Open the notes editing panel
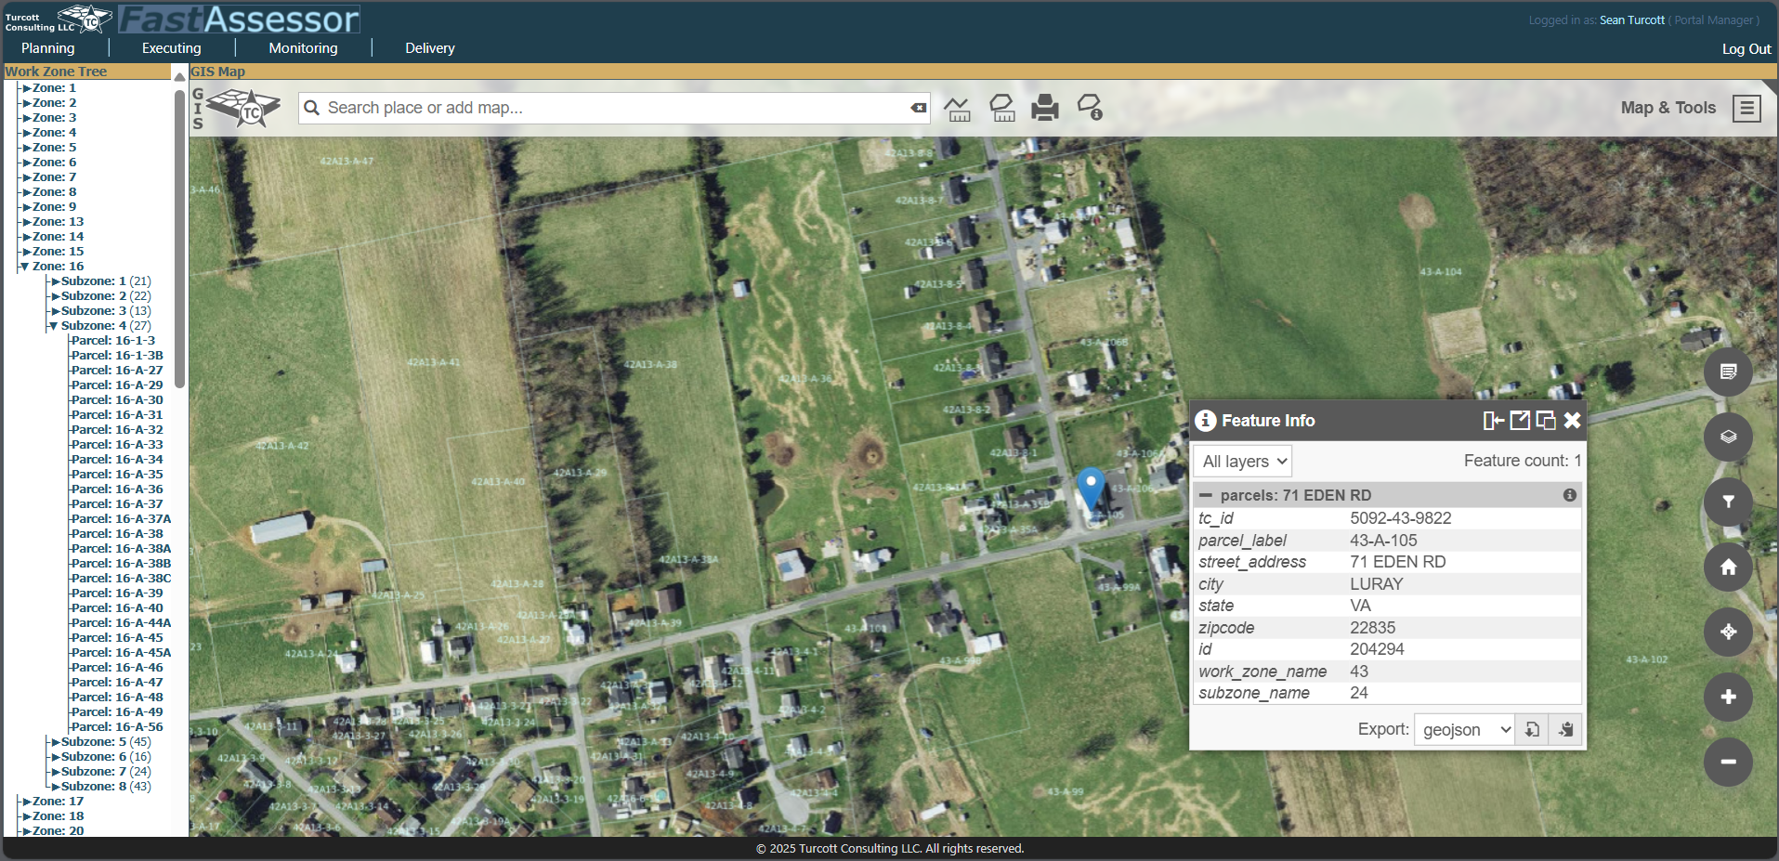The height and width of the screenshot is (861, 1779). tap(1728, 372)
